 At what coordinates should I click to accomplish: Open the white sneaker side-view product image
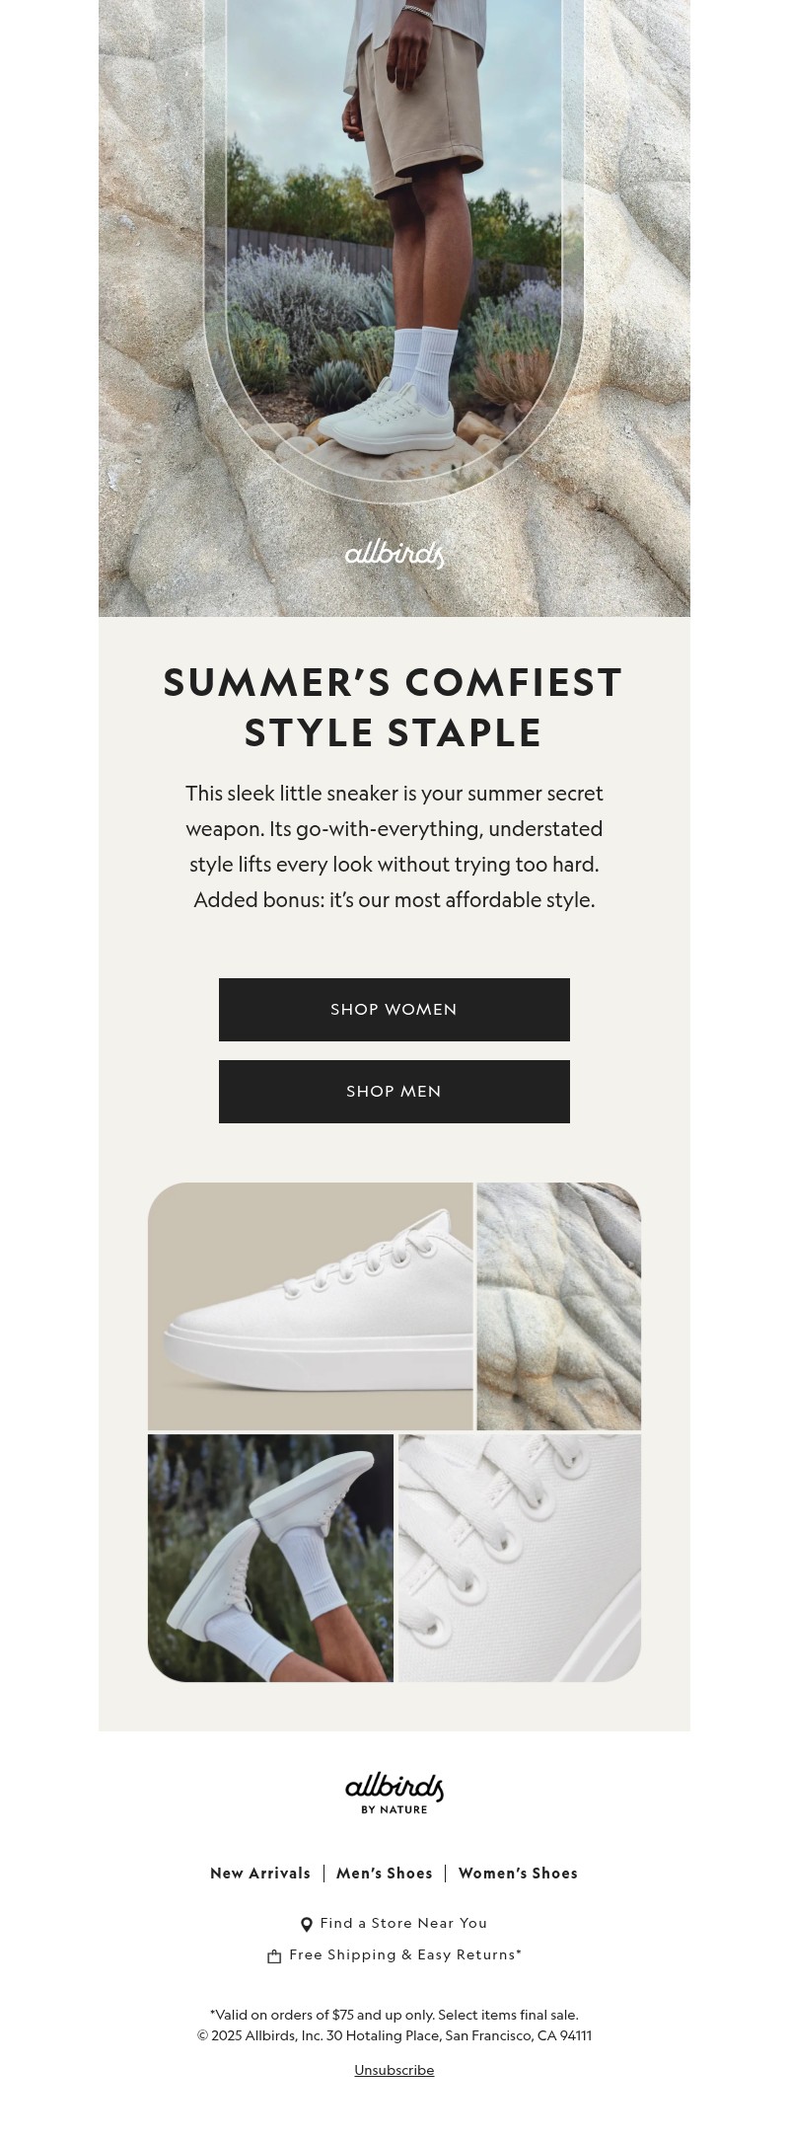coord(311,1306)
